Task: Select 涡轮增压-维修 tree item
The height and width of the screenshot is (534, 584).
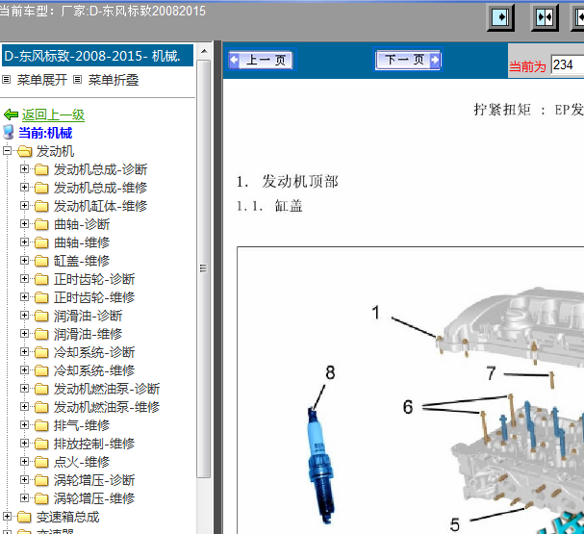Action: coord(94,498)
